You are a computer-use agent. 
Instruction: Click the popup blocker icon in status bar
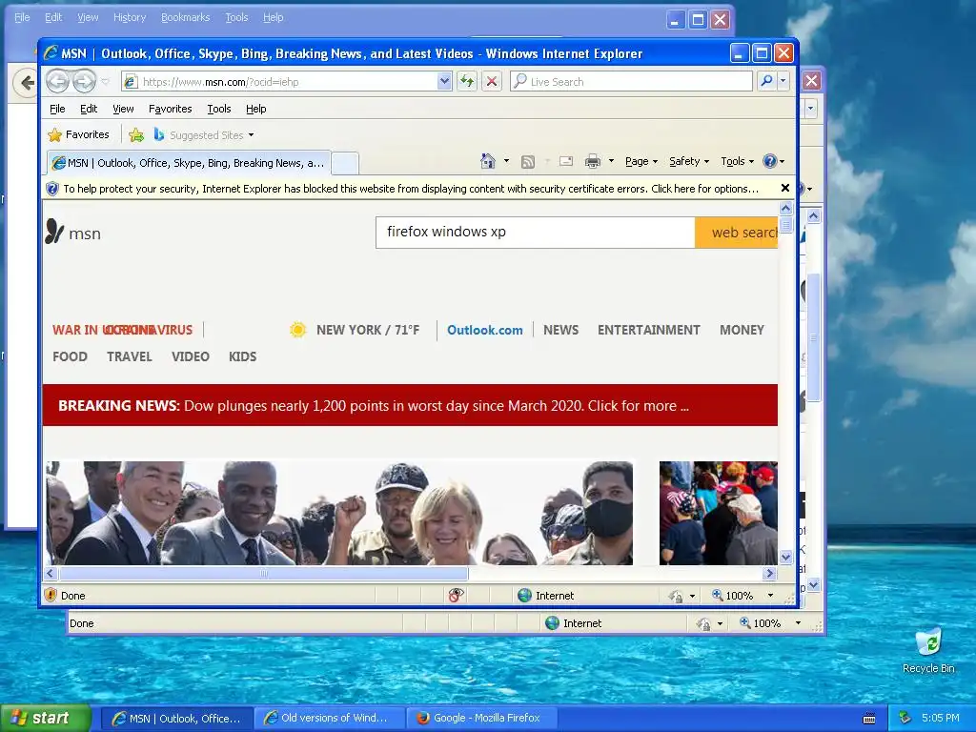coord(456,596)
